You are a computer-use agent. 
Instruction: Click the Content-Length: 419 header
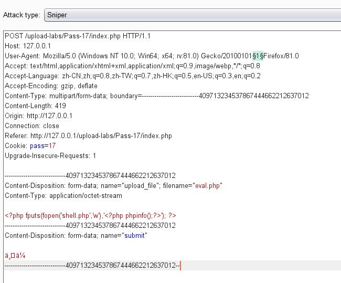tap(35, 106)
